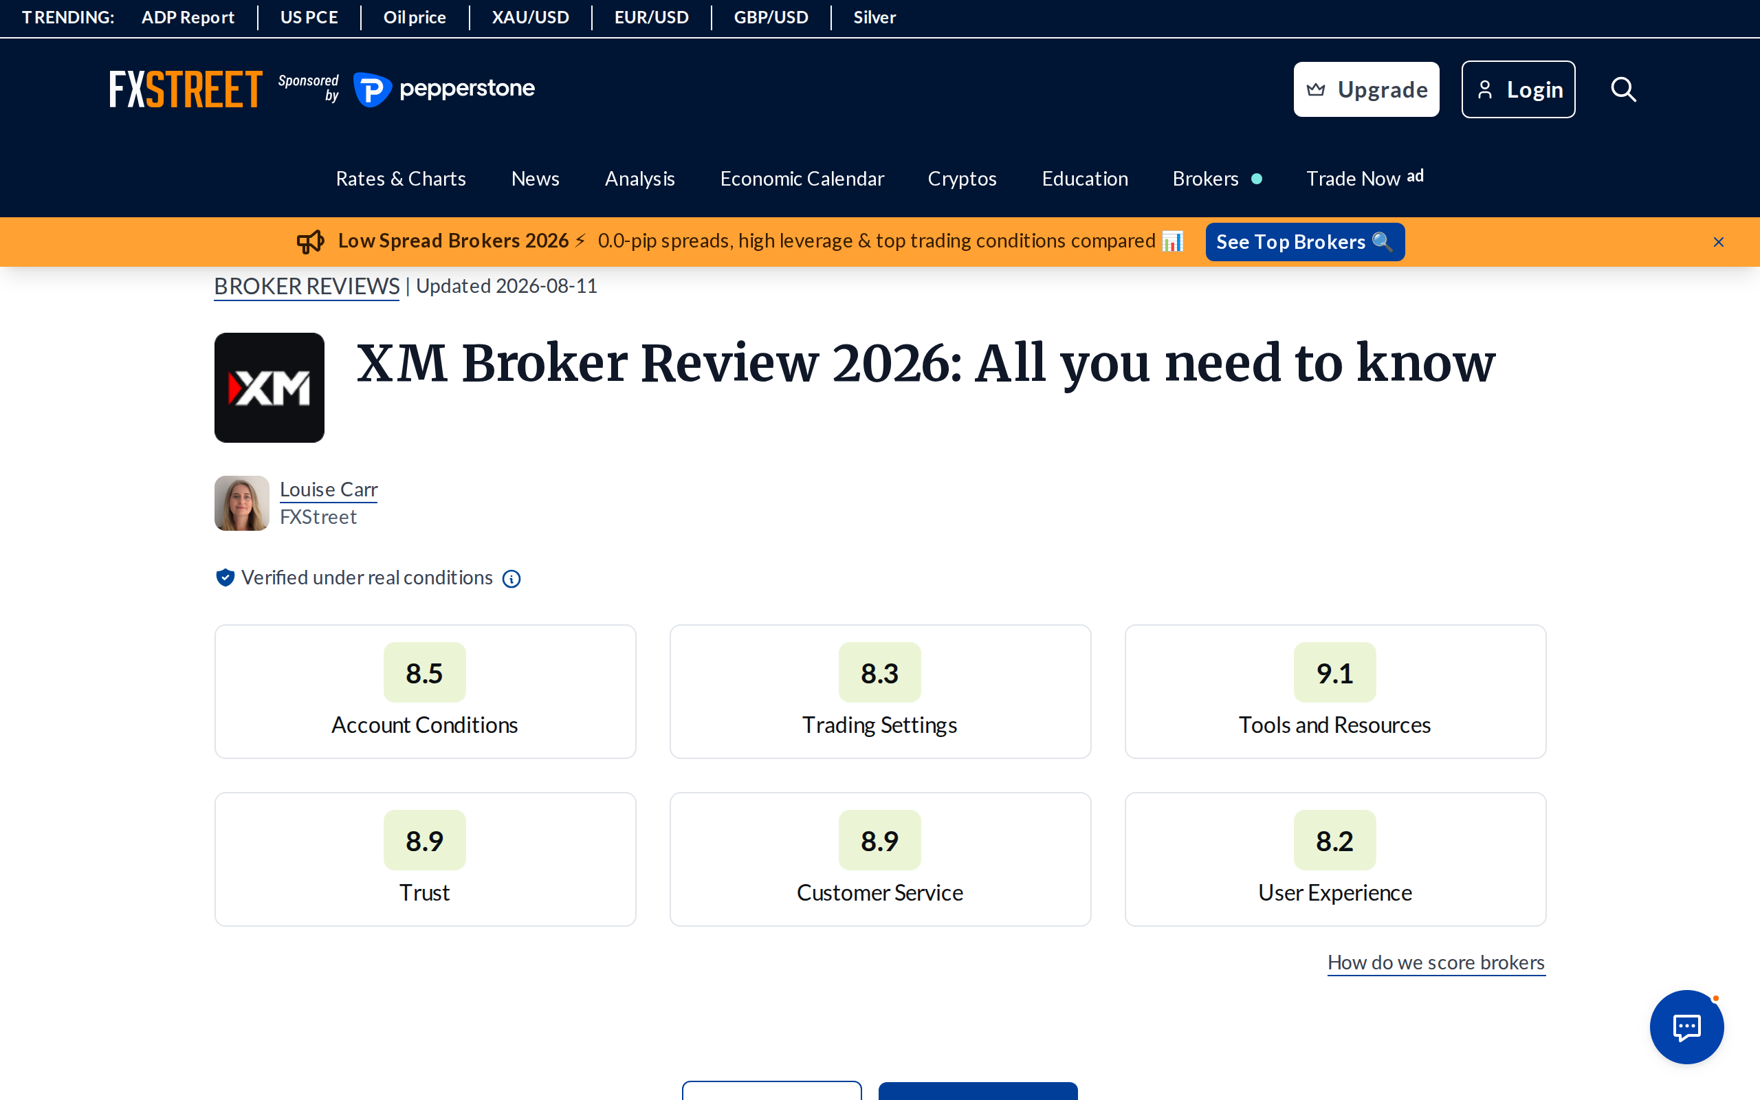
Task: Follow the BROKER REVIEWS breadcrumb link
Action: pyautogui.click(x=307, y=287)
